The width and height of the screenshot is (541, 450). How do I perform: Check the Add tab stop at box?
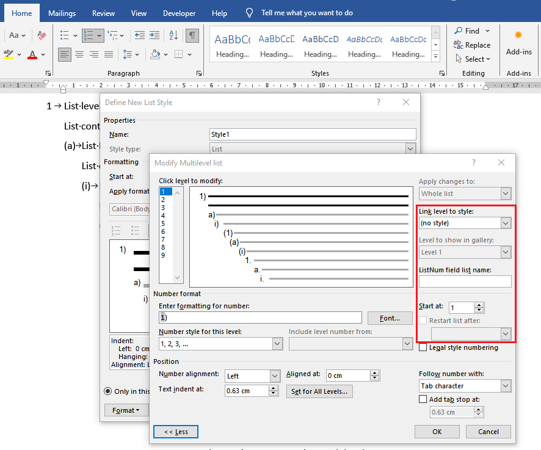pyautogui.click(x=423, y=399)
